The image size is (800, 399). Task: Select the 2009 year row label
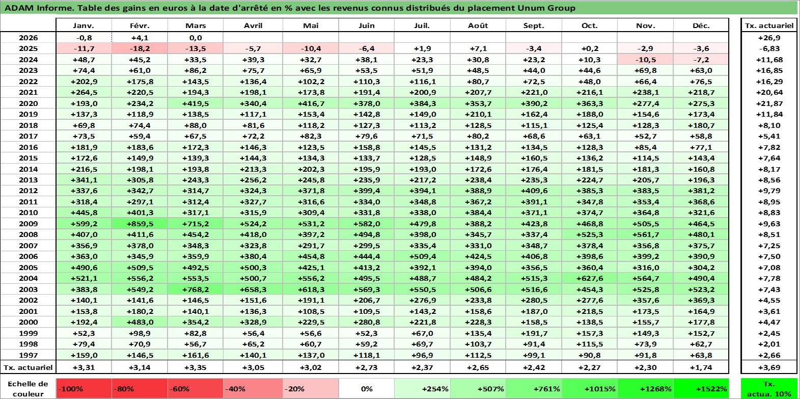[x=28, y=224]
